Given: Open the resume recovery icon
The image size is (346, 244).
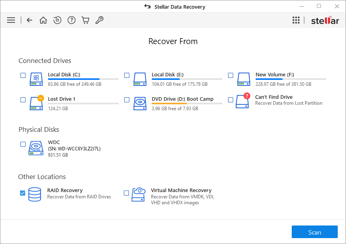Looking at the screenshot, I should click(57, 20).
